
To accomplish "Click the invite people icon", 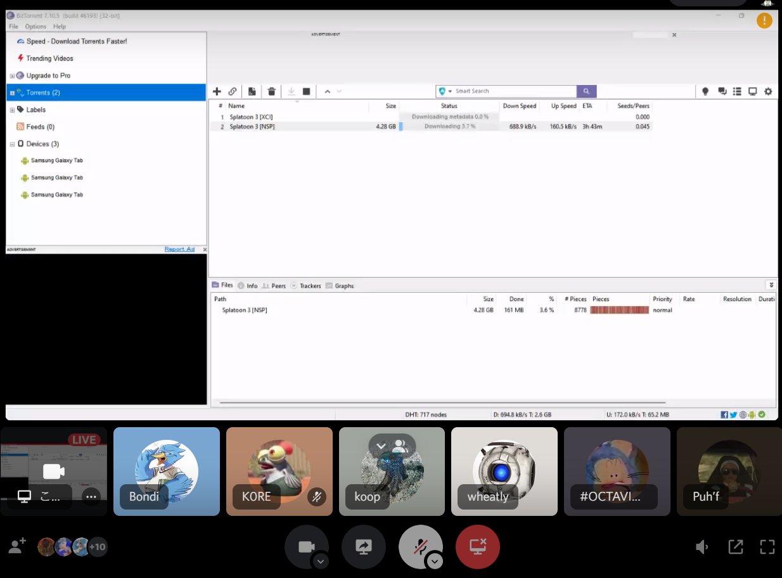I will coord(18,546).
